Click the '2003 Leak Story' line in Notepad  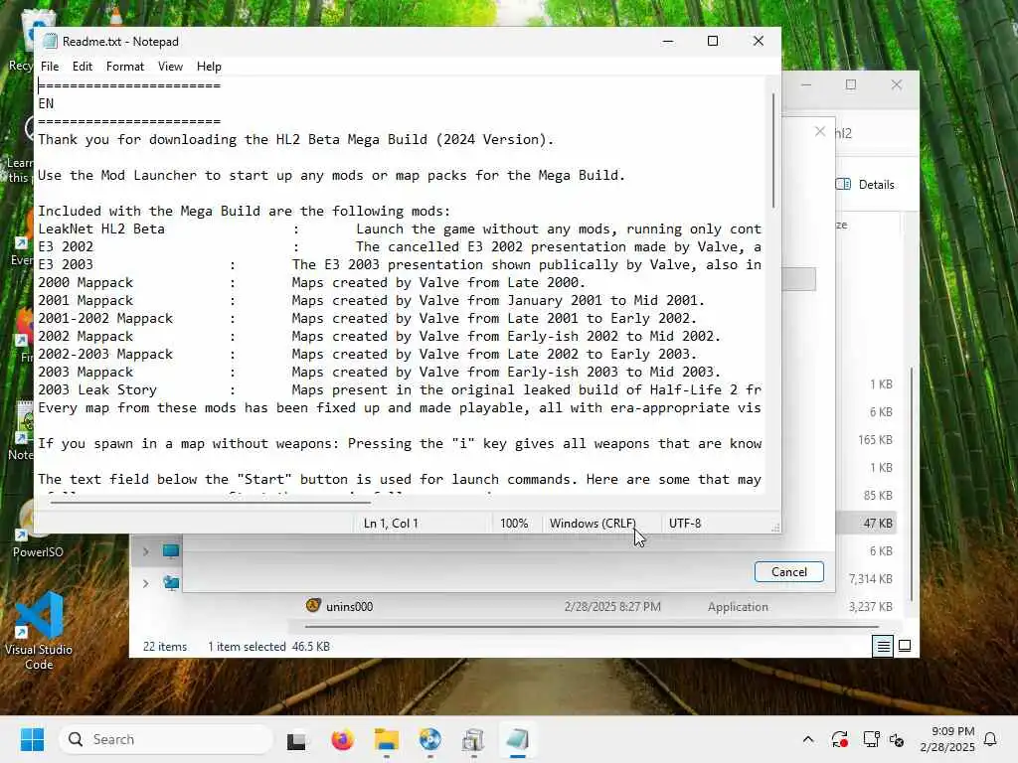coord(400,389)
